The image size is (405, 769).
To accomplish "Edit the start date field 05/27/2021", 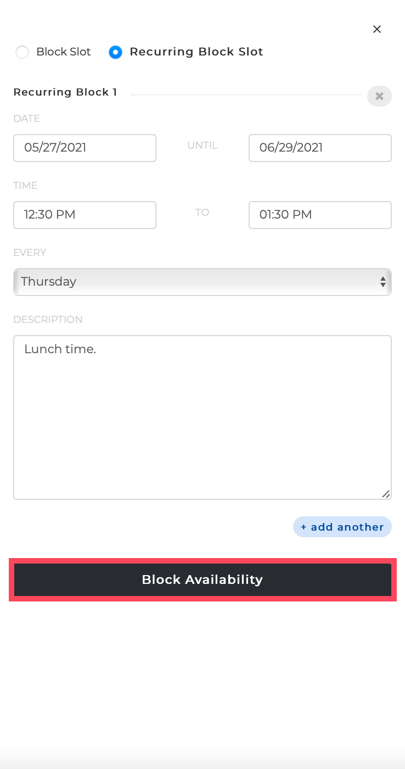I will [85, 148].
